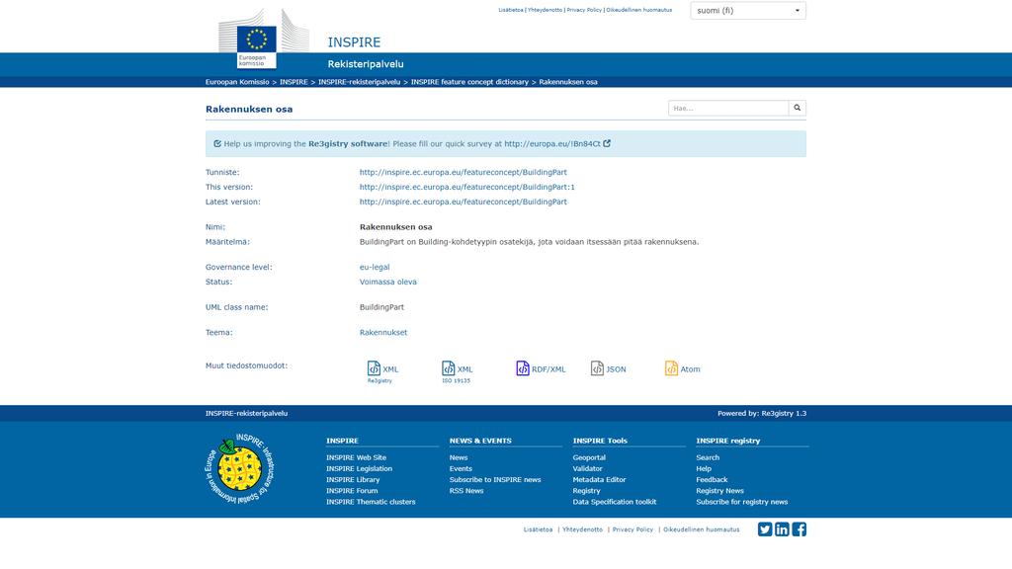Open the external survey link icon

[607, 143]
